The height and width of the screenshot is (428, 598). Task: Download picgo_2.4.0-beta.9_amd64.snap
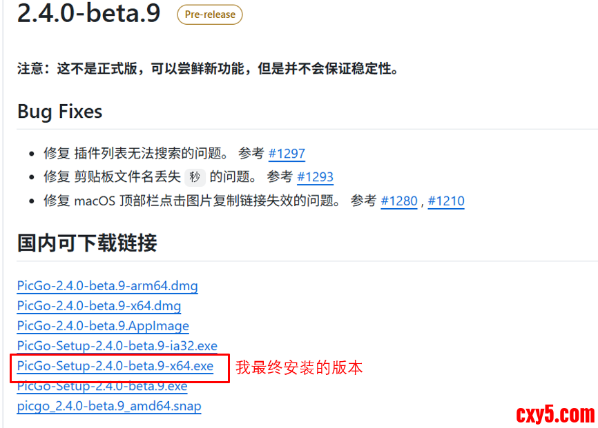[x=109, y=405]
